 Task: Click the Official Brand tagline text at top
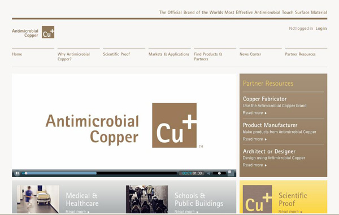(243, 12)
